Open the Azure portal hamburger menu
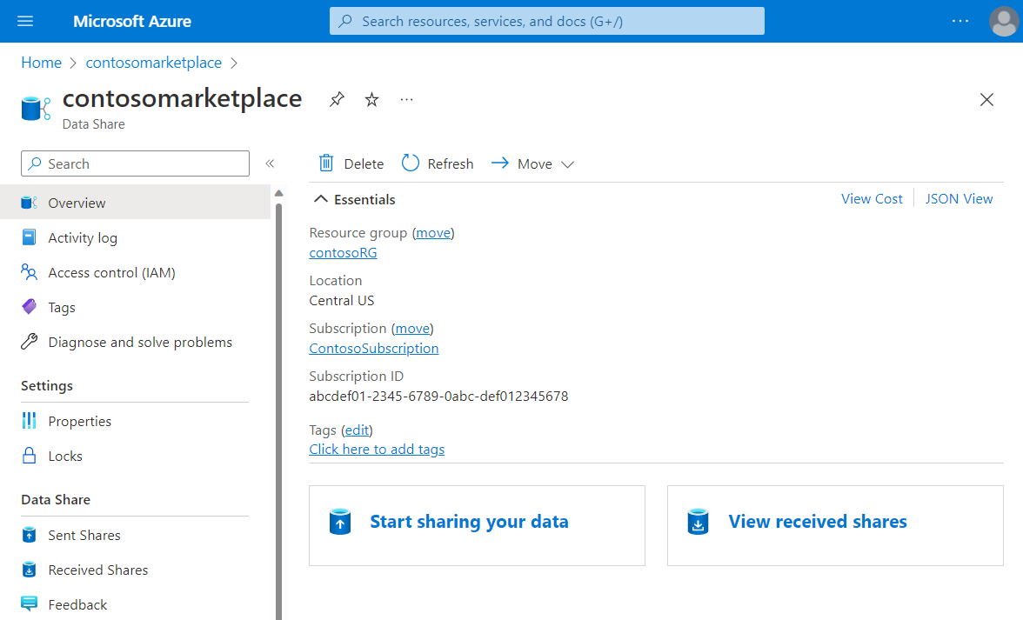This screenshot has width=1023, height=620. (x=24, y=21)
